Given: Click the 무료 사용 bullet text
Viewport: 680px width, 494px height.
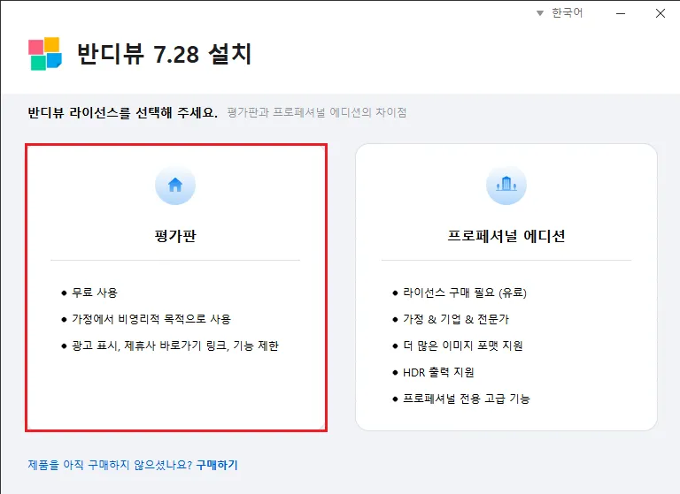Looking at the screenshot, I should 95,293.
